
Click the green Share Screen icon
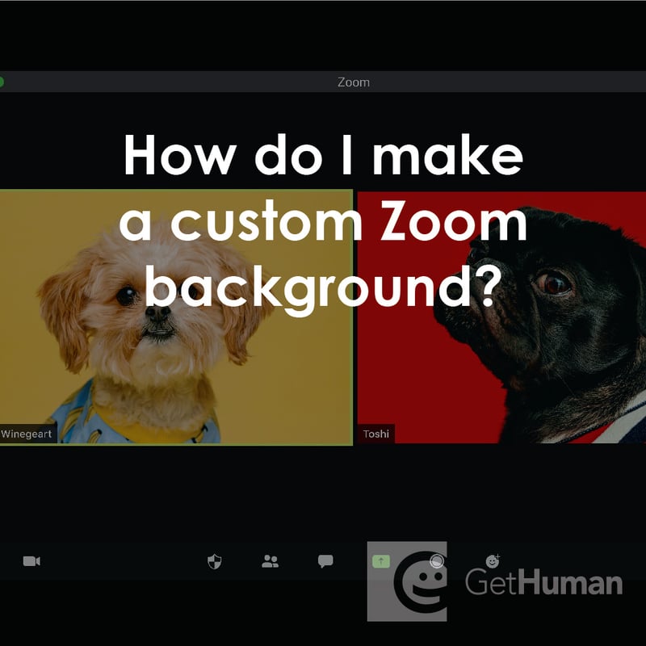click(381, 561)
